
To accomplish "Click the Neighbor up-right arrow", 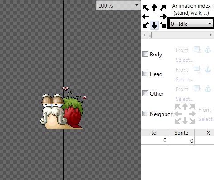I will [192, 107].
